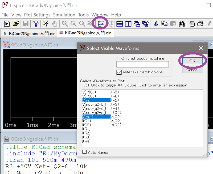
Task: Click the Run simulation toolbar icon
Action: (x=7, y=24)
